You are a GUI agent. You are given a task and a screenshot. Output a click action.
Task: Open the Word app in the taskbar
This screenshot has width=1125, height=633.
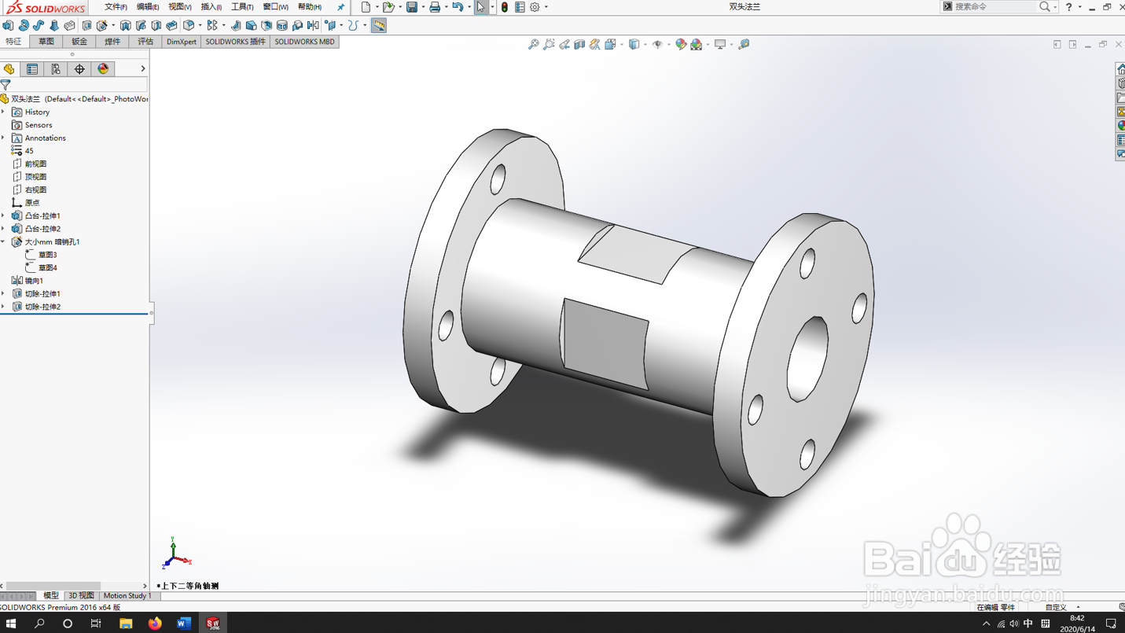pyautogui.click(x=184, y=623)
